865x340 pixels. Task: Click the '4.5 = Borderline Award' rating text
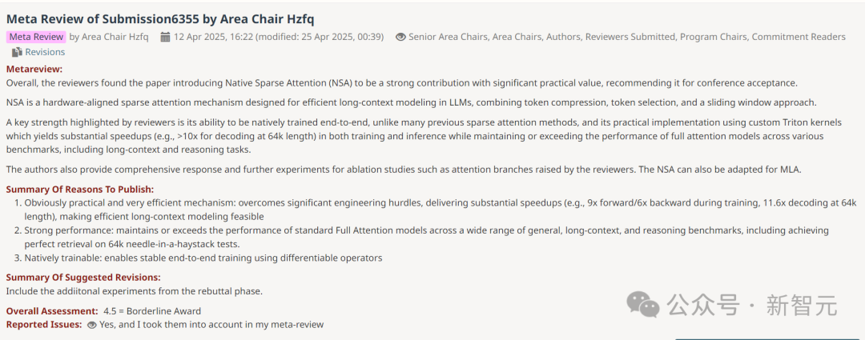(152, 311)
